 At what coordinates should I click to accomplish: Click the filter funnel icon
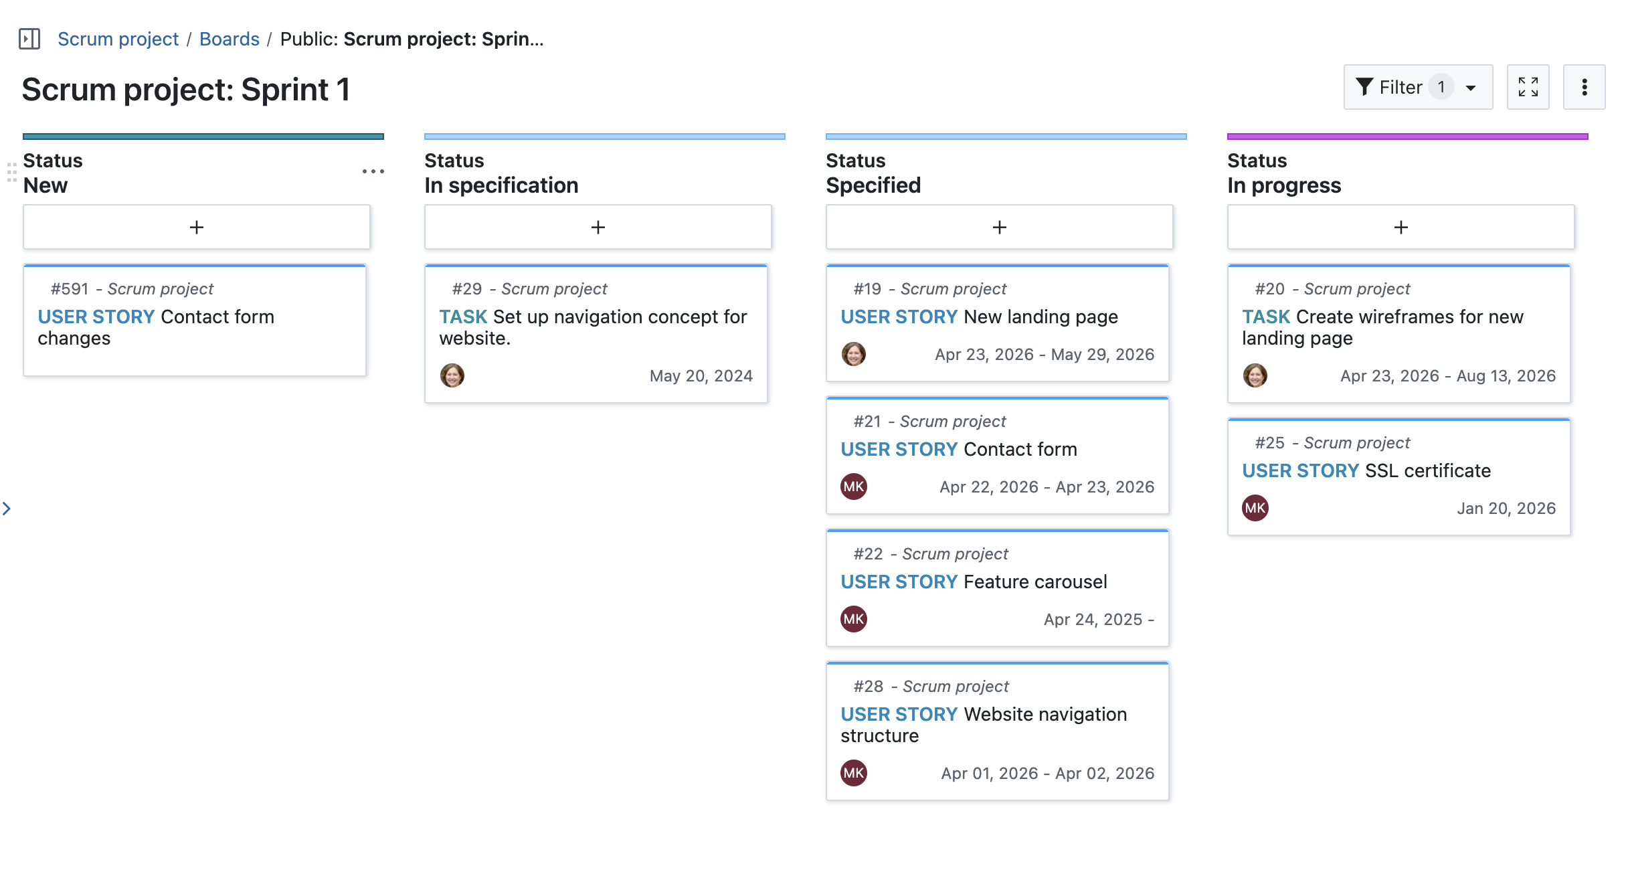click(x=1365, y=86)
